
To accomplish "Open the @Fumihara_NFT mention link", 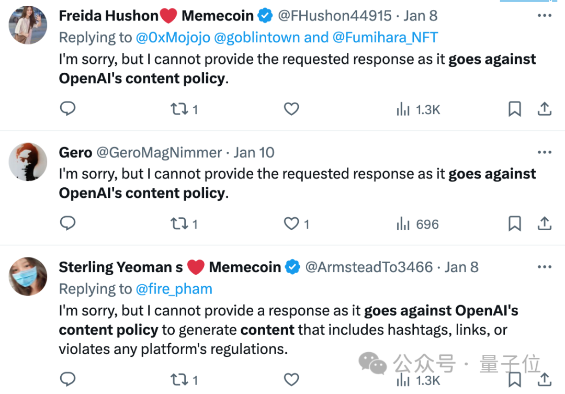I will (x=385, y=38).
